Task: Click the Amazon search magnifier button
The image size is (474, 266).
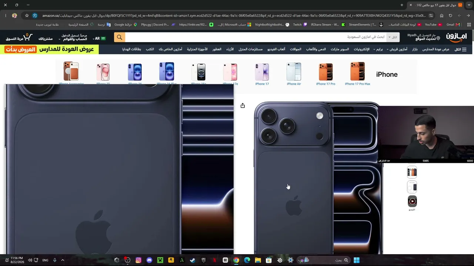Action: click(x=119, y=37)
